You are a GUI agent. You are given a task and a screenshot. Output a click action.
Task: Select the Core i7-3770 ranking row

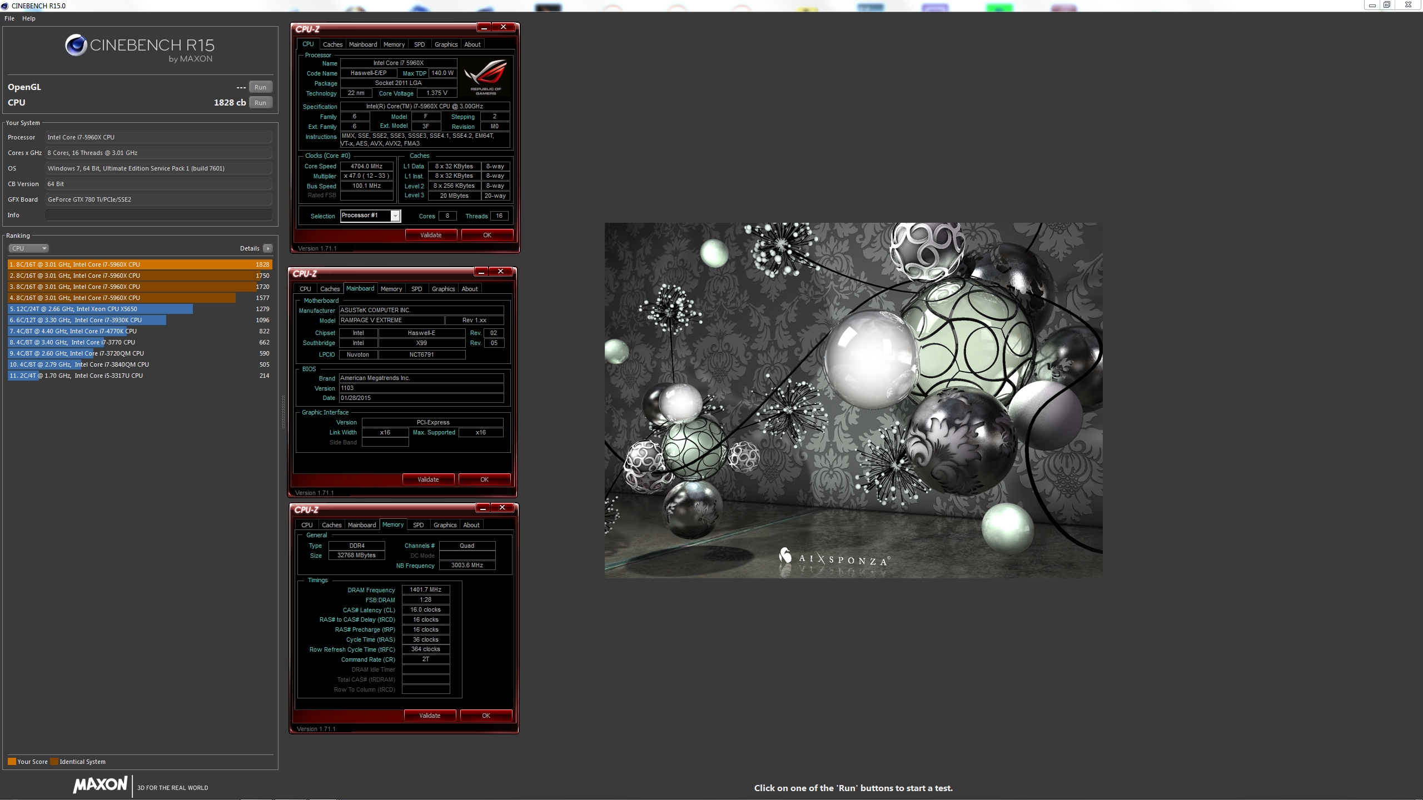(x=140, y=342)
